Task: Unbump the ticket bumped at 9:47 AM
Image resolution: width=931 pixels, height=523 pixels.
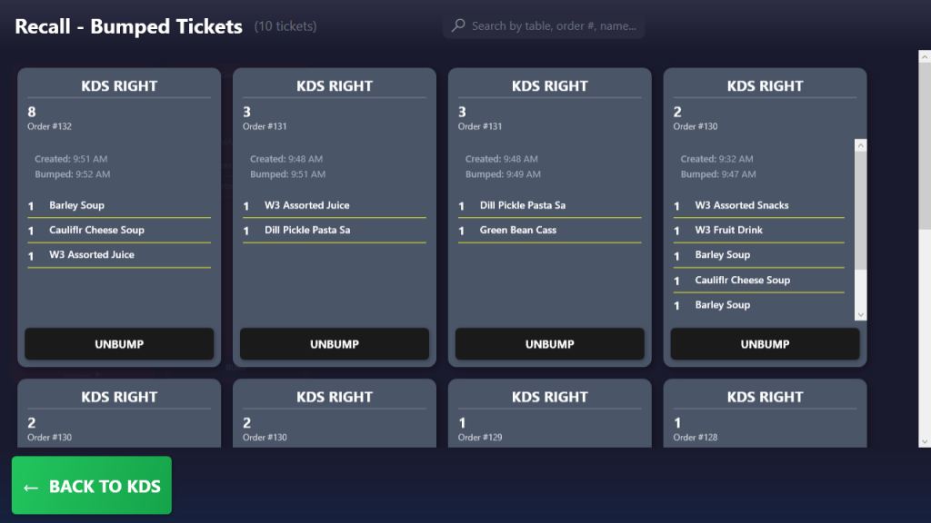Action: coord(765,344)
